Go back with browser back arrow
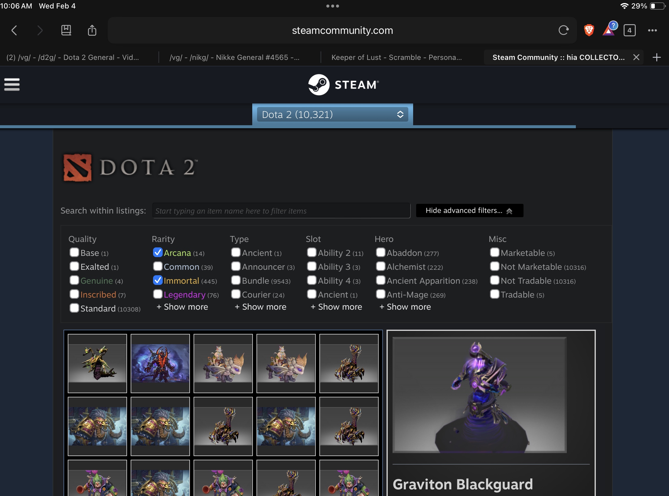The width and height of the screenshot is (669, 496). (14, 30)
